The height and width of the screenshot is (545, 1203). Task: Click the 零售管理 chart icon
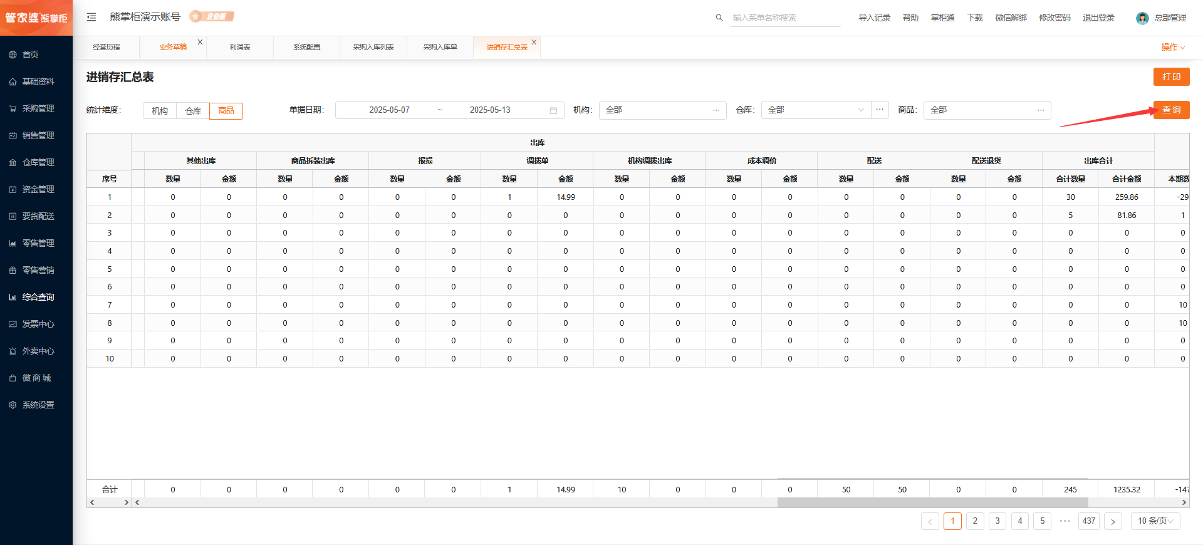click(x=13, y=243)
